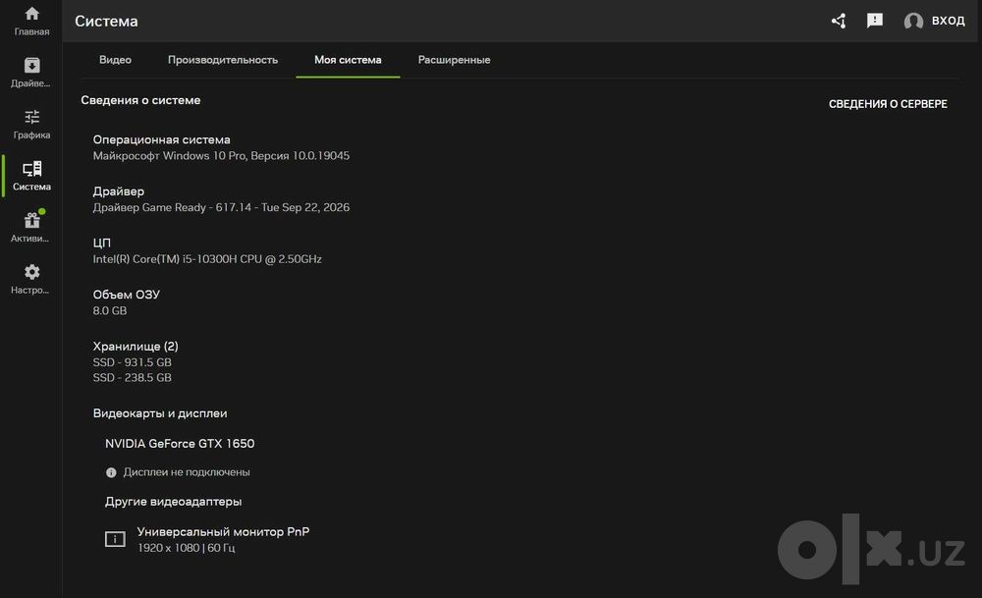
Task: Click the Система page title
Action: (x=106, y=22)
